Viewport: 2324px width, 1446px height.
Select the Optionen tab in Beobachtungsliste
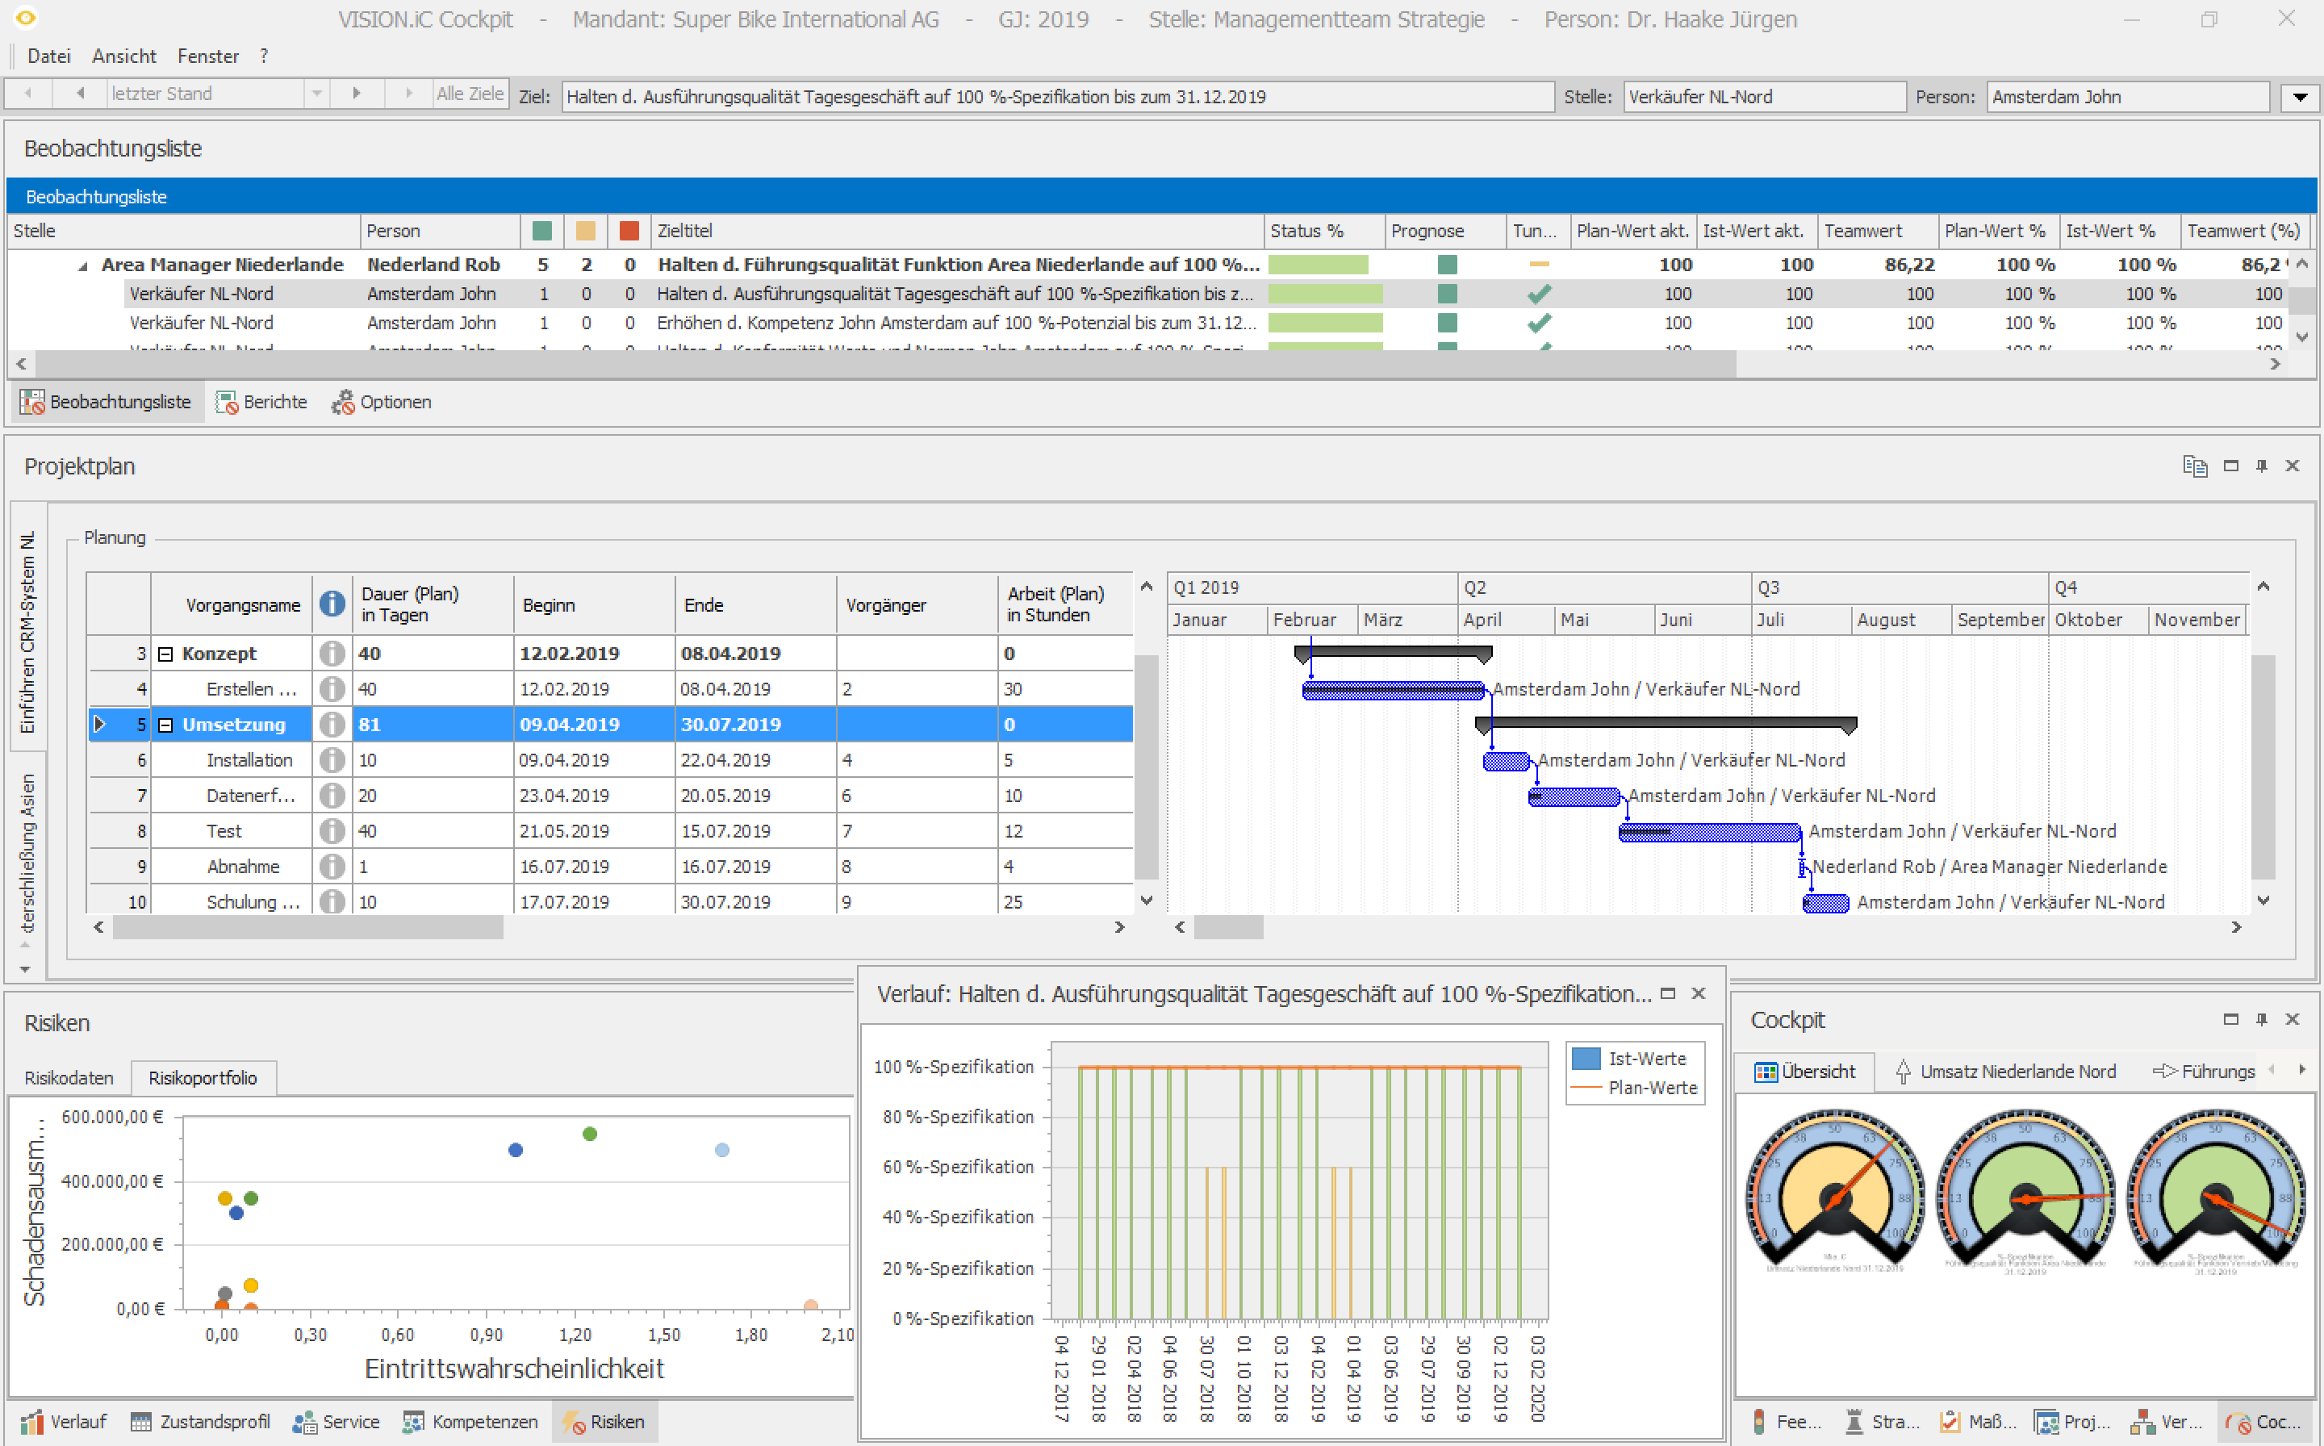point(395,402)
